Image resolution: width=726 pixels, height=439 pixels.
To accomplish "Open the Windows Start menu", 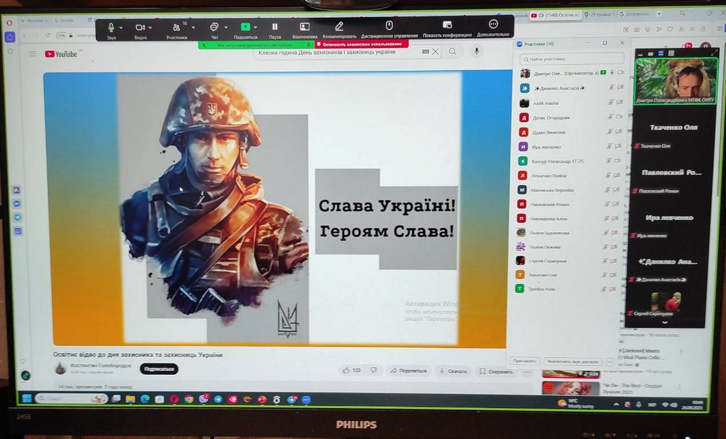I will pyautogui.click(x=26, y=398).
